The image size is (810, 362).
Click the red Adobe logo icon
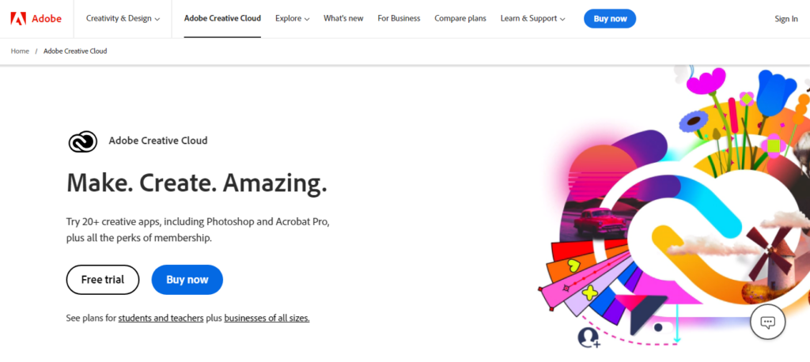pos(18,19)
